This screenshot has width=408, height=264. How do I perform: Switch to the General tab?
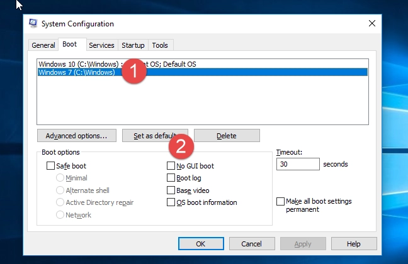pyautogui.click(x=43, y=45)
